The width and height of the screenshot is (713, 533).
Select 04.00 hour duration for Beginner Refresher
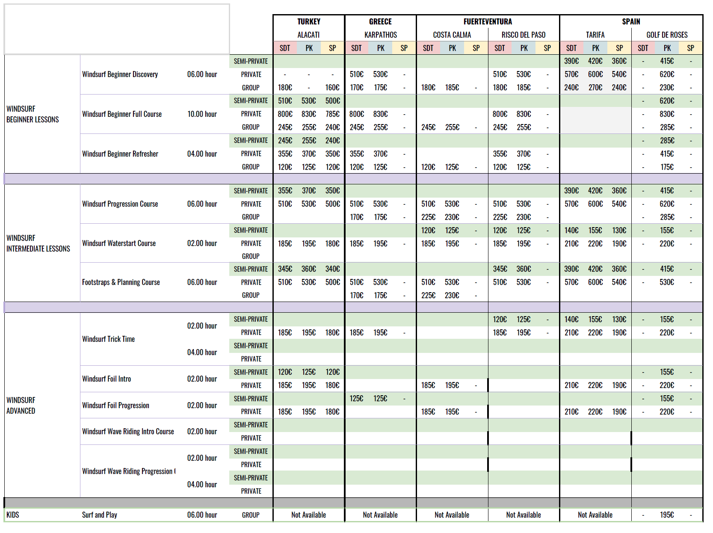[x=202, y=154]
